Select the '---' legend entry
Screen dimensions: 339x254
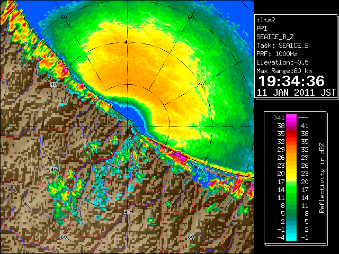303,117
